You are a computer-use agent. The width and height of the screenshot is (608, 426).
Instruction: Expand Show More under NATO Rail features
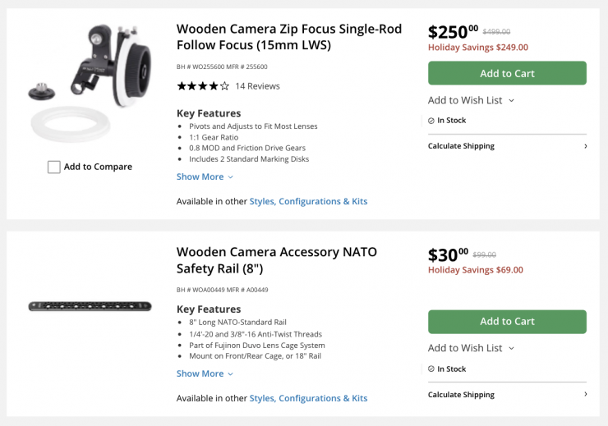(x=205, y=373)
